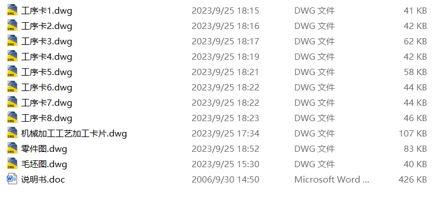Select the 107 KB size entry

[413, 134]
